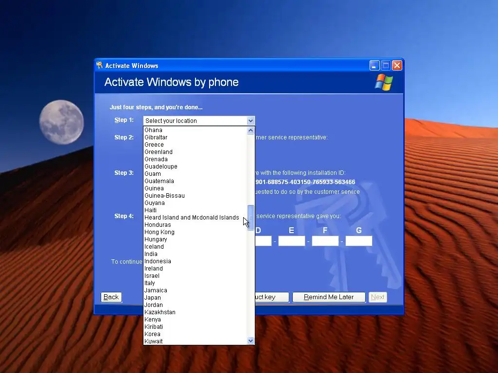This screenshot has height=373, width=498.
Task: Pick Grenada from the location list
Action: [195, 159]
